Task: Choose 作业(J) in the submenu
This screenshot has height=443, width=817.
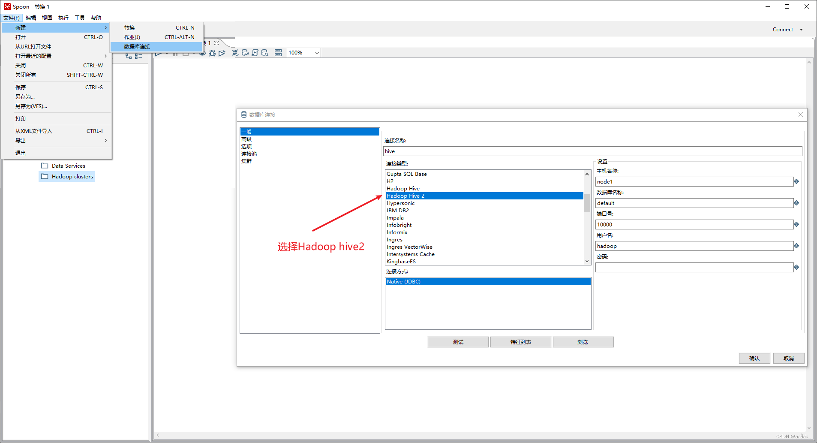Action: (x=156, y=37)
